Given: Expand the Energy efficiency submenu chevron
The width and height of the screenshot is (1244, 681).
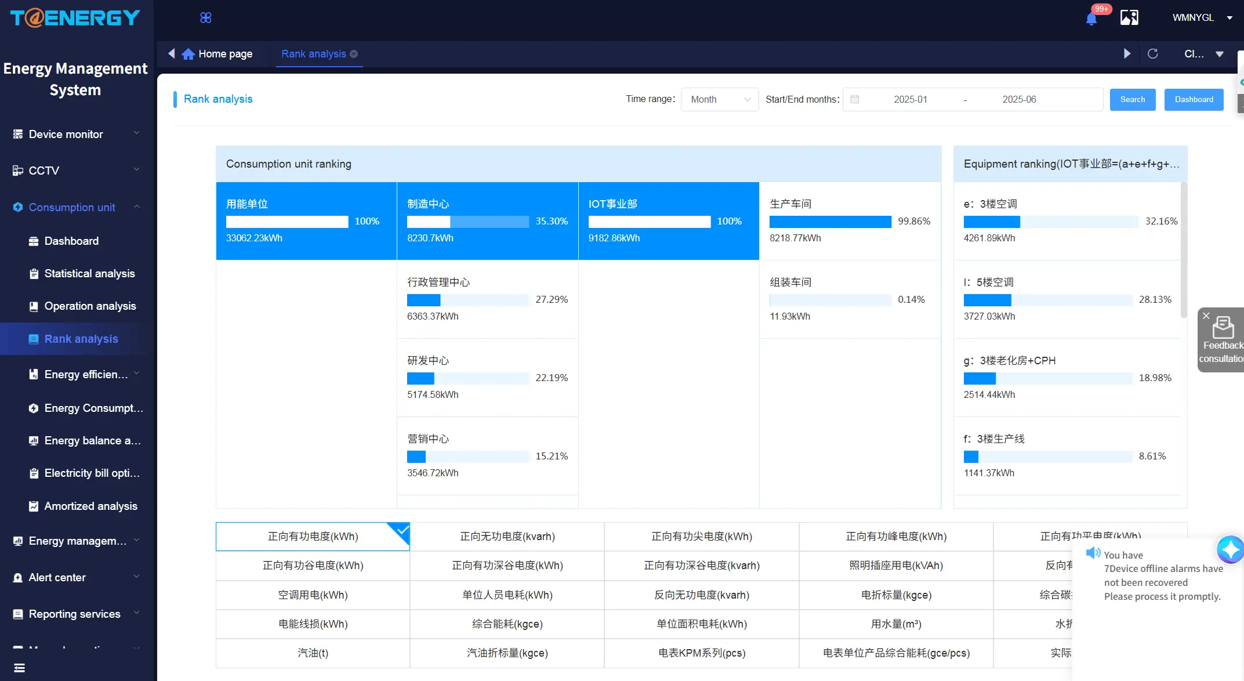Looking at the screenshot, I should coord(137,374).
